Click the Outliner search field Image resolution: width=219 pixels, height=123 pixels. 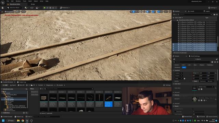click(195, 14)
